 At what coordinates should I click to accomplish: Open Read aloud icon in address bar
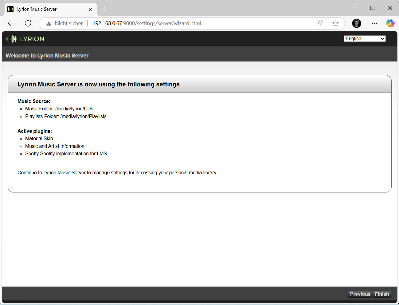tap(320, 23)
